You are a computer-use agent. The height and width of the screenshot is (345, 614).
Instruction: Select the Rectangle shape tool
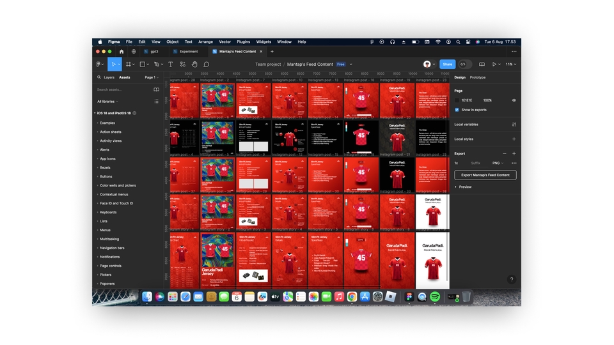(143, 64)
